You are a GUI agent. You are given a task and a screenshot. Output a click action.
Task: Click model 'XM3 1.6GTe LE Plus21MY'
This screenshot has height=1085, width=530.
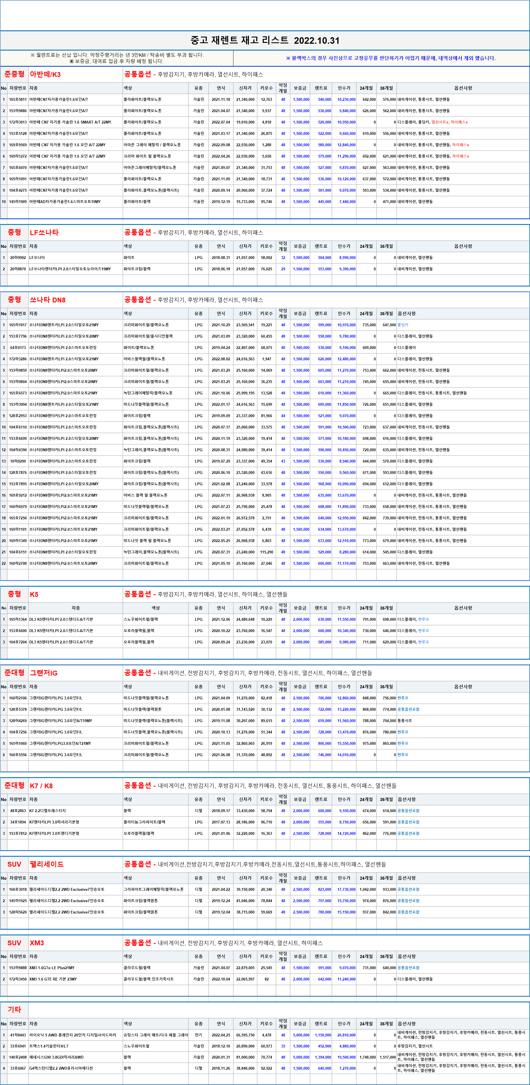tap(52, 968)
